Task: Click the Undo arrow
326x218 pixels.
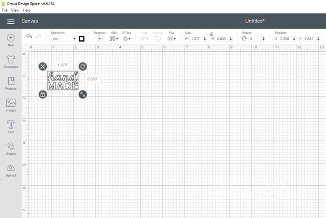Action: point(29,36)
